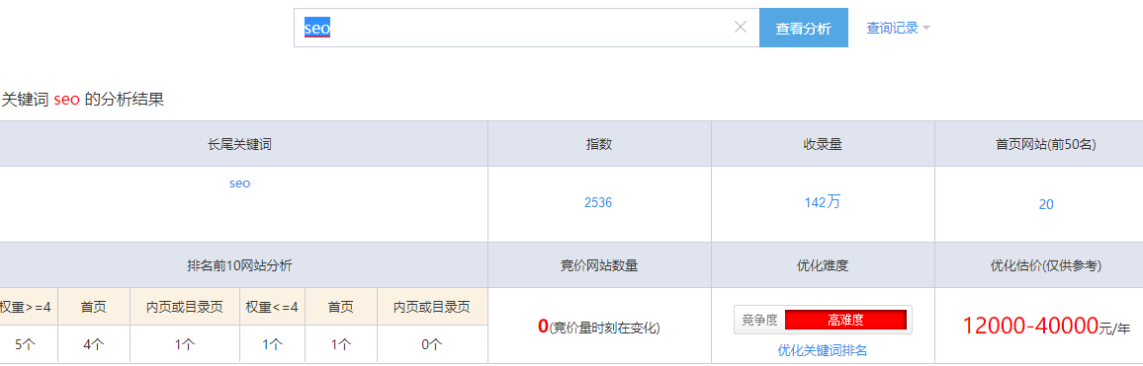Image resolution: width=1143 pixels, height=366 pixels.
Task: Open the 142万 indexed pages link
Action: [x=823, y=202]
